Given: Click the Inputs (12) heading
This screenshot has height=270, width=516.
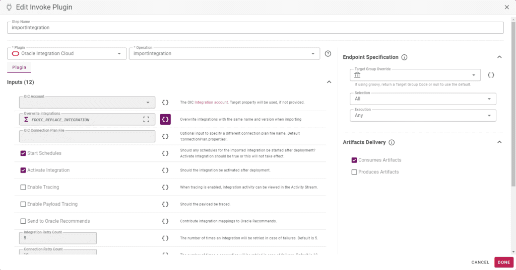Looking at the screenshot, I should 20,82.
